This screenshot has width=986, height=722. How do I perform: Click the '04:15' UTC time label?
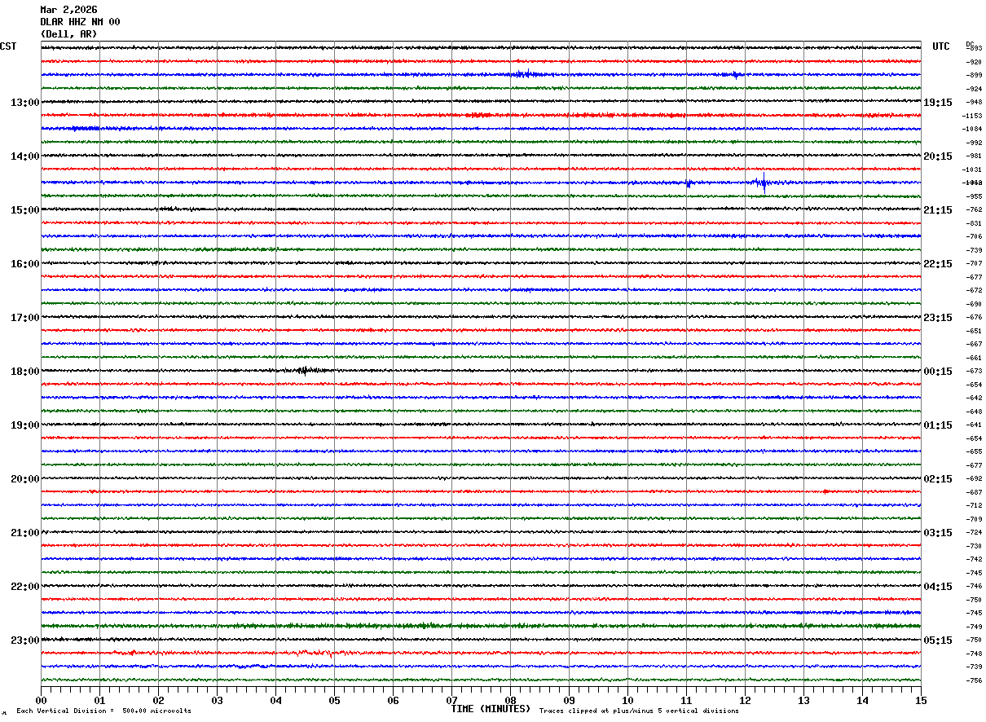pyautogui.click(x=938, y=587)
